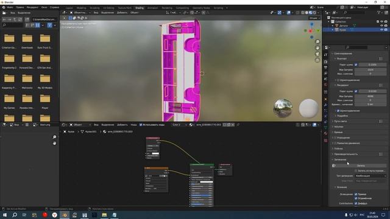Select thumbnail display mode in file browser

tap(38, 25)
